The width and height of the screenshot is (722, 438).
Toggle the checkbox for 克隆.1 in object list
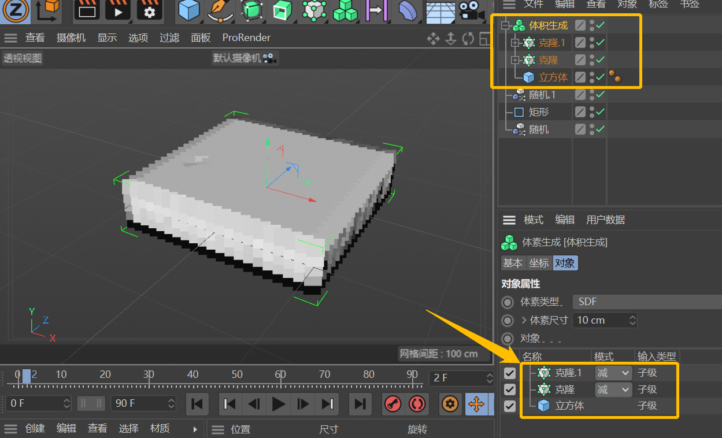509,373
